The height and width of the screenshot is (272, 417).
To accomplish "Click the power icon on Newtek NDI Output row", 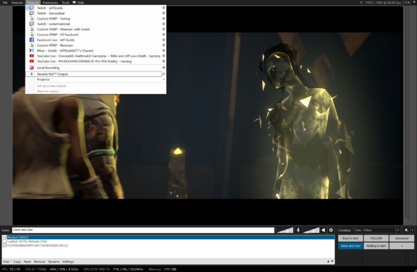I will coord(163,74).
